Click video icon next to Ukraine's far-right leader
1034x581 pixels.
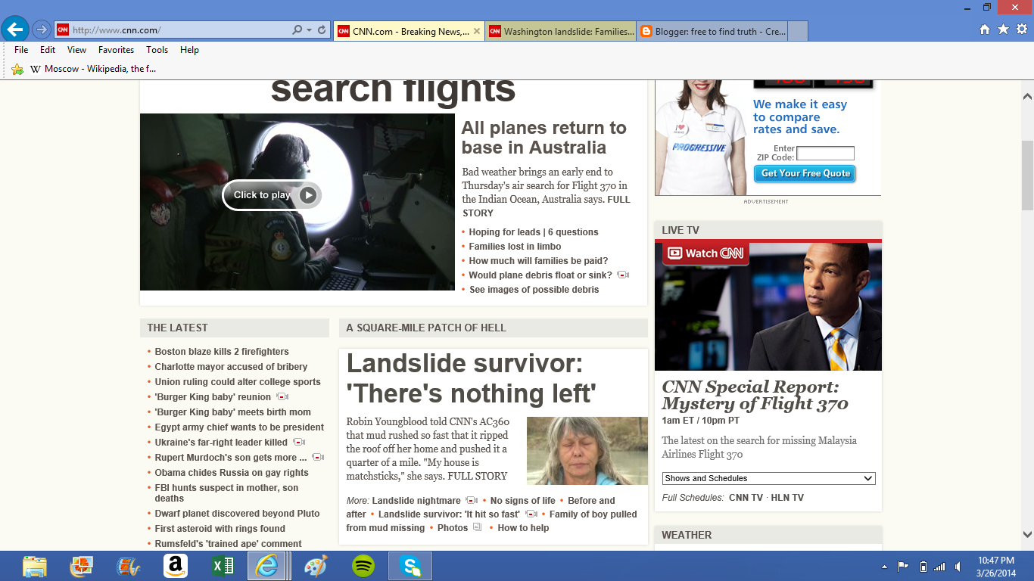point(299,442)
